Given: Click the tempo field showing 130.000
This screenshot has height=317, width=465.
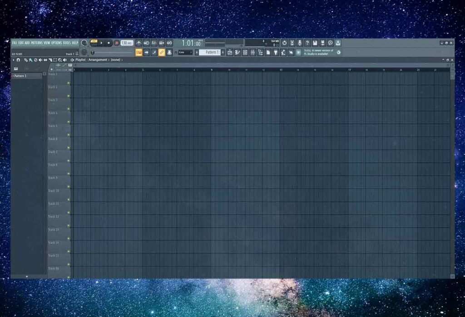Looking at the screenshot, I should tap(127, 43).
